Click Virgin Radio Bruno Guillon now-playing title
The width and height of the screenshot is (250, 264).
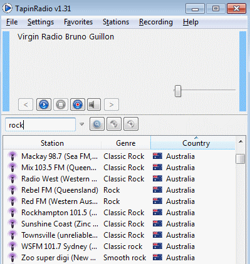66,37
